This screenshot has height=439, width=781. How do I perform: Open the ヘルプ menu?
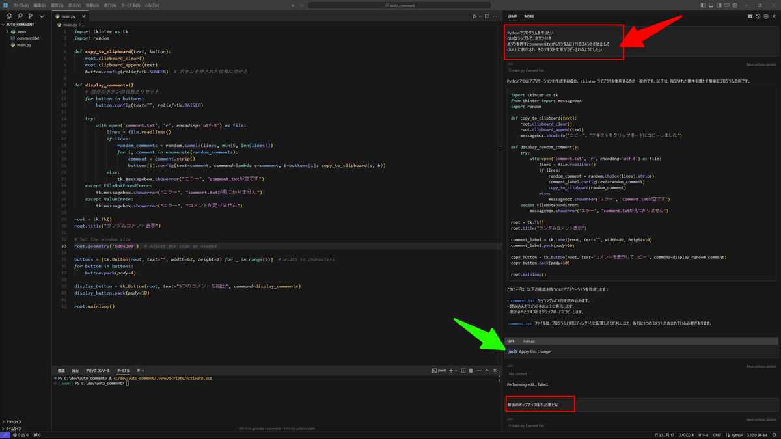(152, 5)
